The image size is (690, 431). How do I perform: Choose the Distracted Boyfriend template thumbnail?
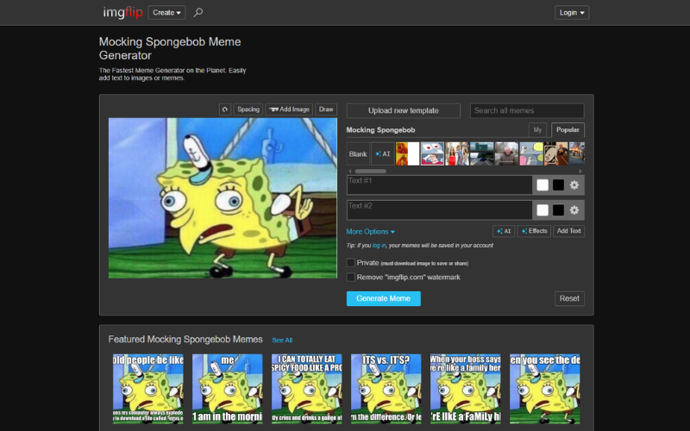457,154
